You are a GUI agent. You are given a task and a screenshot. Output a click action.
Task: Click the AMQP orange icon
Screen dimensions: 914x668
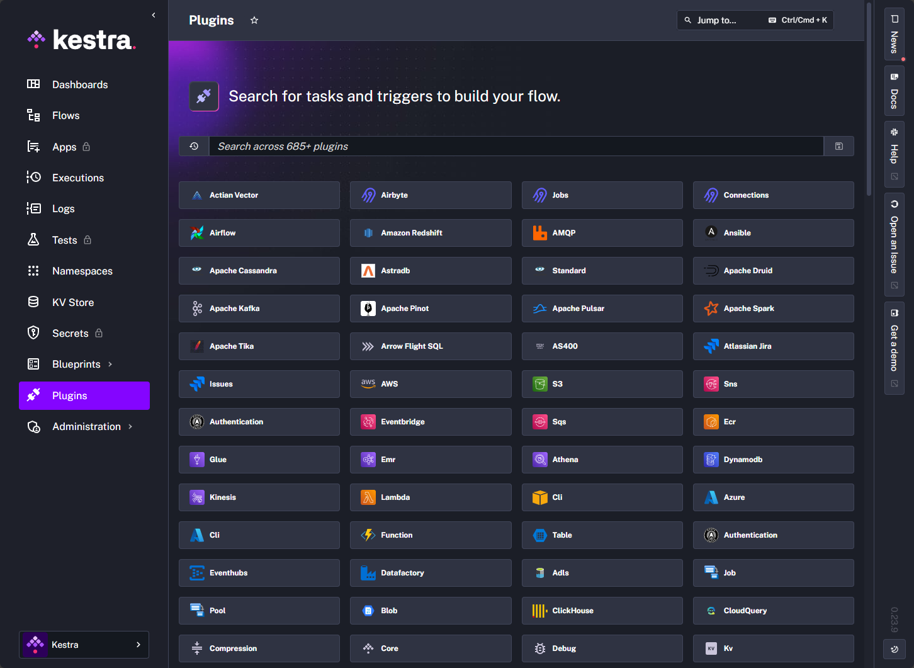[540, 233]
